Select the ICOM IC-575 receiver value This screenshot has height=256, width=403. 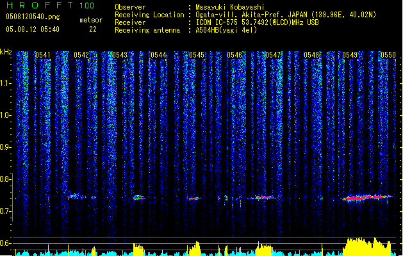[257, 22]
